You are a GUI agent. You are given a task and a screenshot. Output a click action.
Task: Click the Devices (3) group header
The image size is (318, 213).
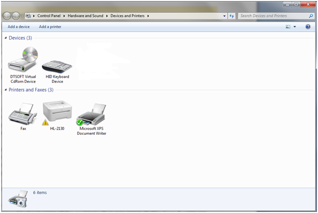click(20, 38)
